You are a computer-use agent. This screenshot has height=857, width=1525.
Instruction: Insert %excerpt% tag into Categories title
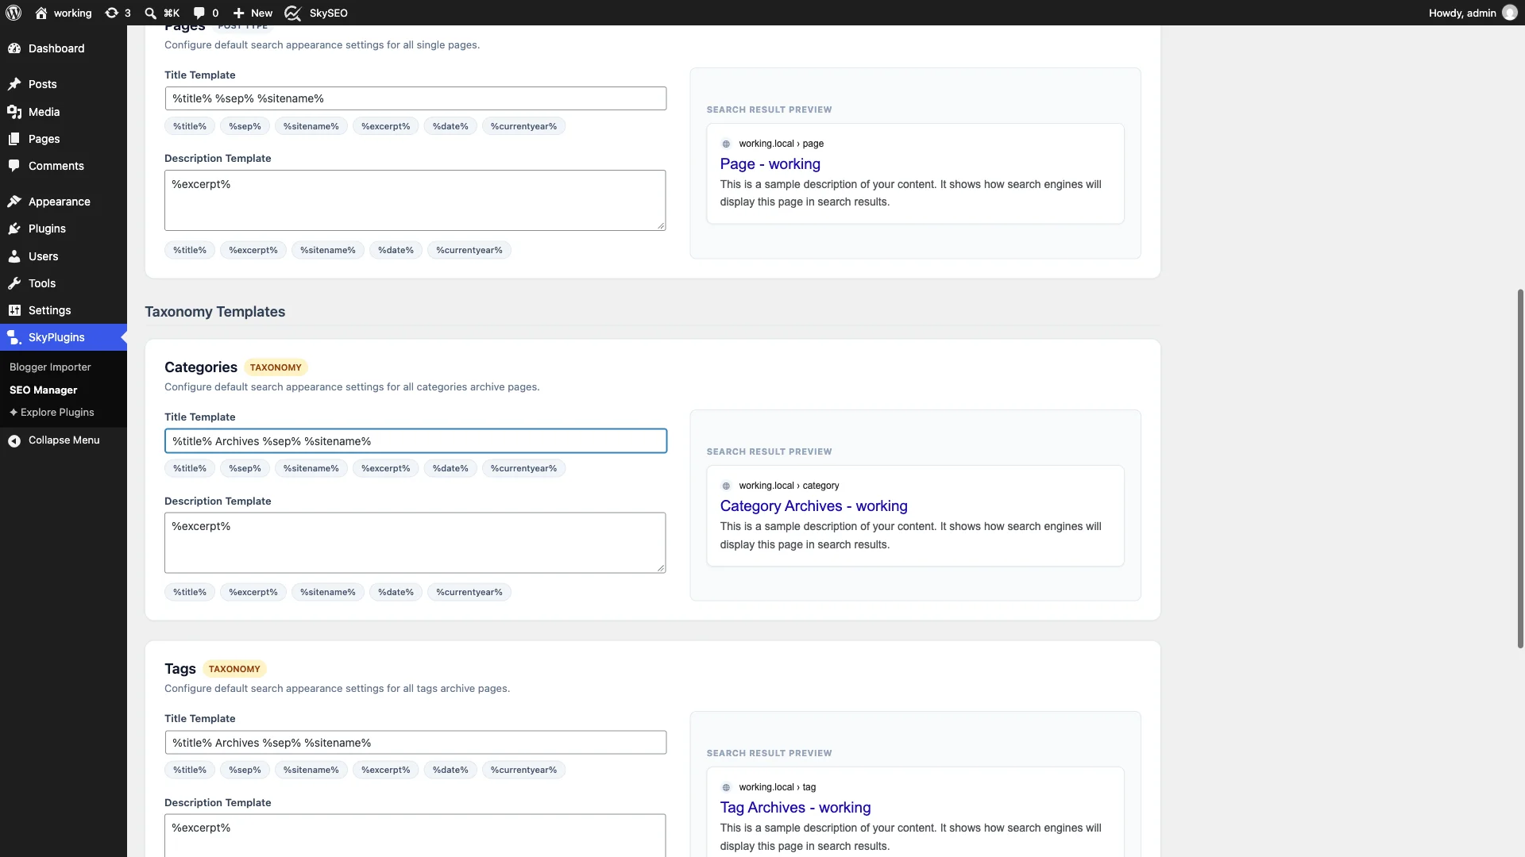point(386,468)
